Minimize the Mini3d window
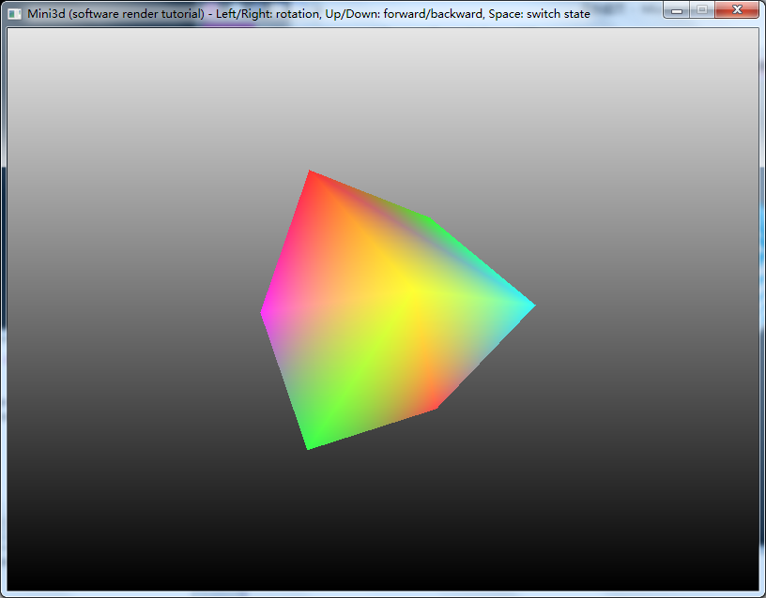The height and width of the screenshot is (598, 766). (679, 9)
